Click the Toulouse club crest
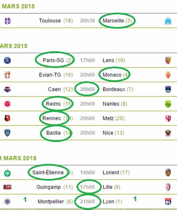 pyautogui.click(x=8, y=21)
